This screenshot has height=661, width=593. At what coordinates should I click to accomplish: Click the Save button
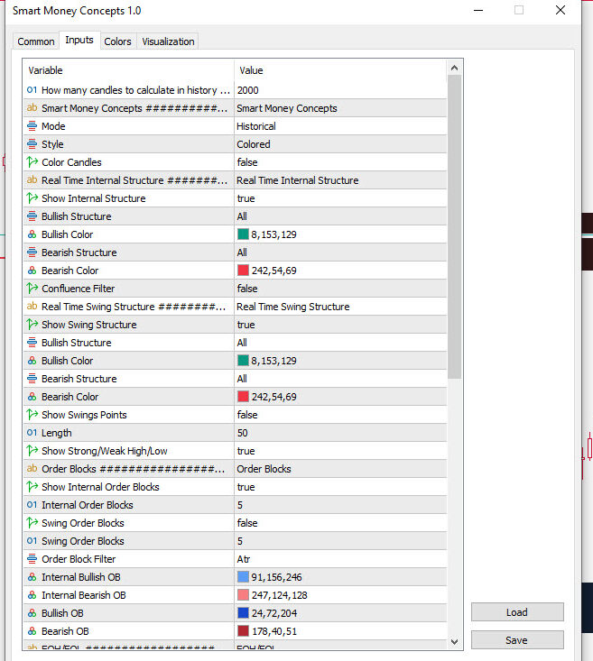pyautogui.click(x=517, y=640)
